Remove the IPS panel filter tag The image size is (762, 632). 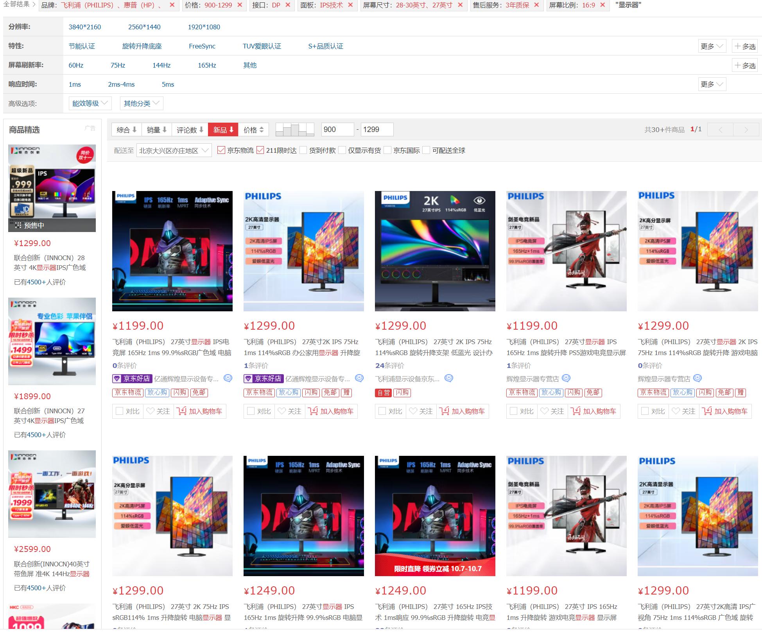[350, 5]
